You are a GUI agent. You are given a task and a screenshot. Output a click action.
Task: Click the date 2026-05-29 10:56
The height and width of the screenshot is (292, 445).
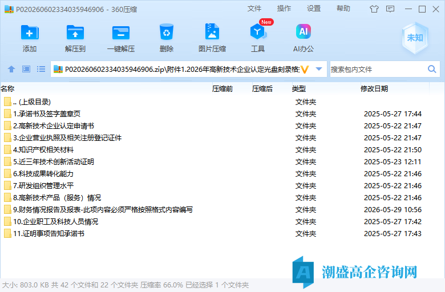393,210
